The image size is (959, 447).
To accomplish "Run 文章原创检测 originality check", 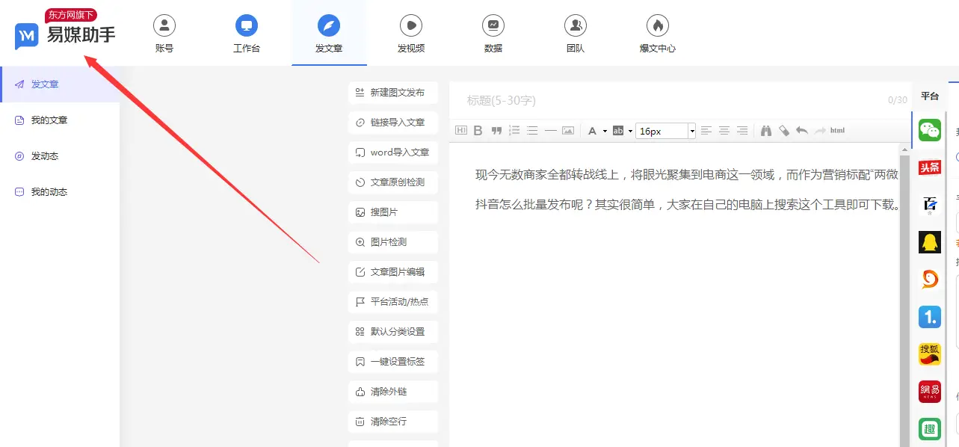I will click(393, 182).
